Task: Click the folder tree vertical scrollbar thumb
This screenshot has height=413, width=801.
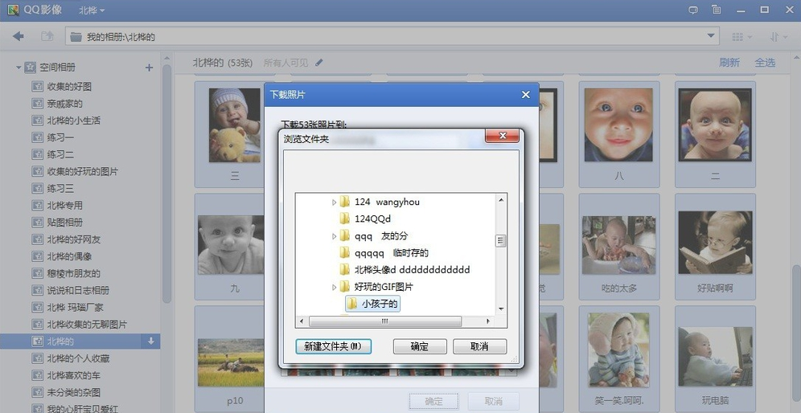Action: click(x=501, y=240)
